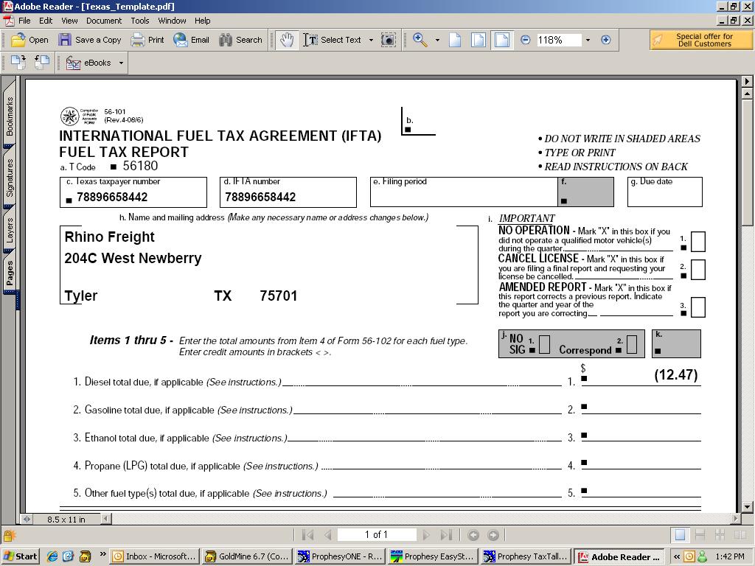Click the Print toolbar icon
The height and width of the screenshot is (566, 755).
coord(147,40)
